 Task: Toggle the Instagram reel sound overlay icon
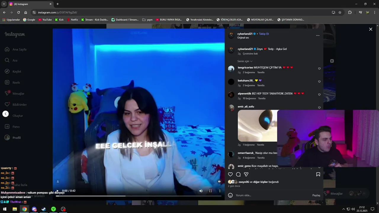point(219,182)
